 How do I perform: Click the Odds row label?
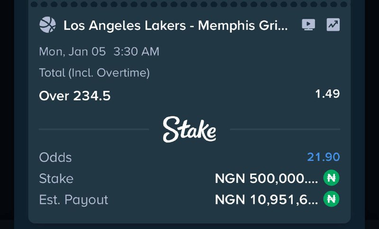click(x=55, y=157)
